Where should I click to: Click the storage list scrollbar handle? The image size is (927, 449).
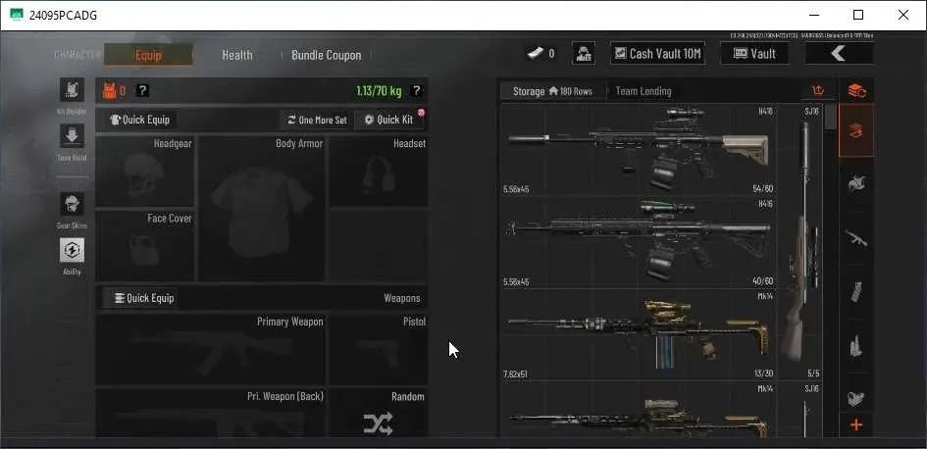831,117
